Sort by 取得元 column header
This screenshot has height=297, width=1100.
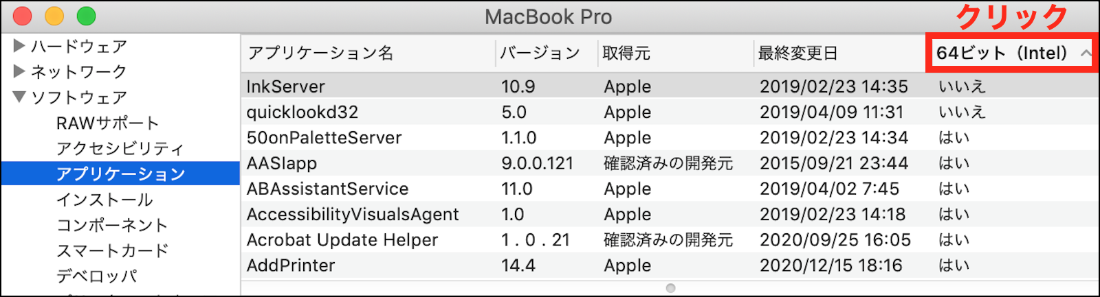(x=626, y=54)
